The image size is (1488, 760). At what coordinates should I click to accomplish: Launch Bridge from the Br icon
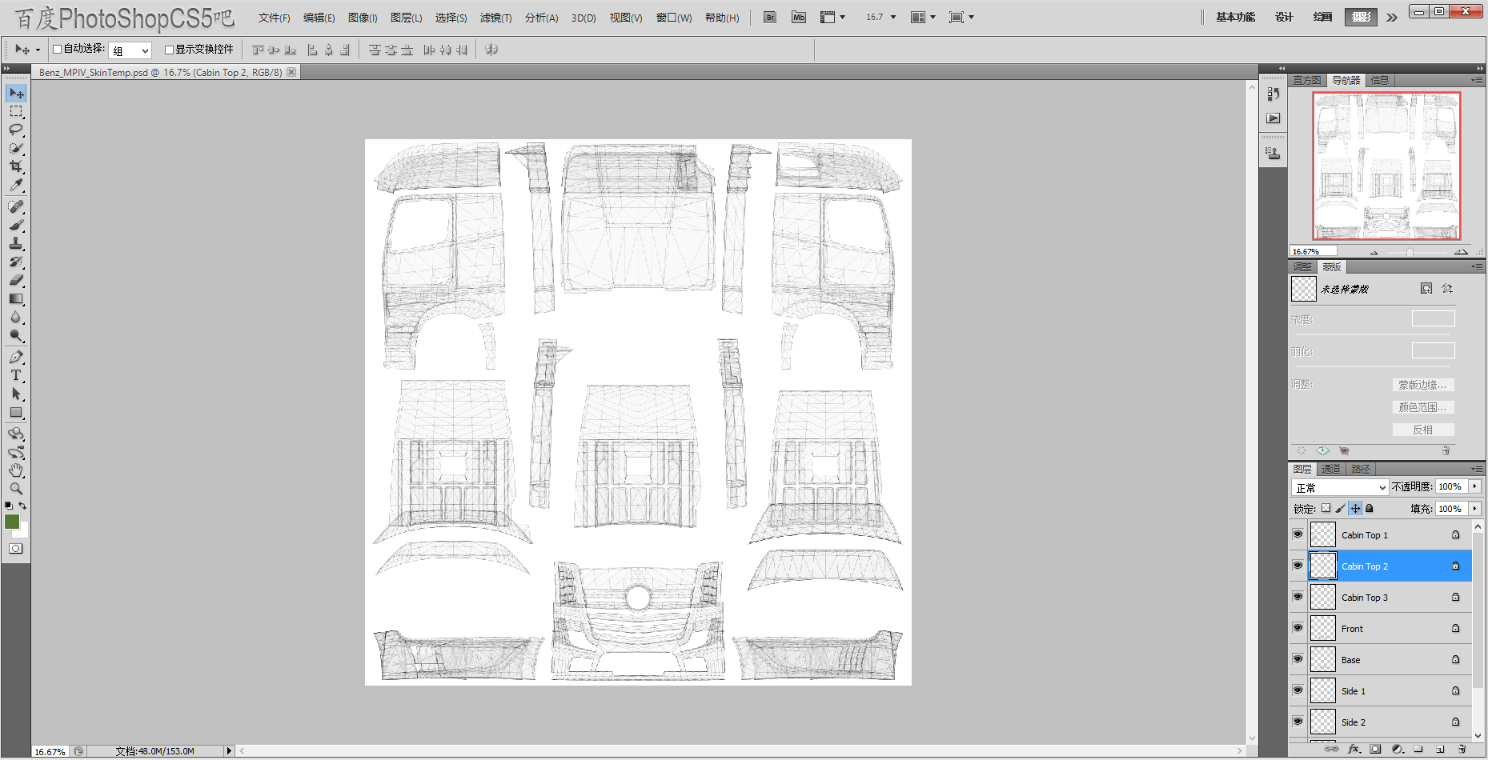point(769,18)
